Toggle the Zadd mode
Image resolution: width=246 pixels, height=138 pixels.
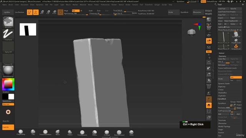tap(91, 11)
